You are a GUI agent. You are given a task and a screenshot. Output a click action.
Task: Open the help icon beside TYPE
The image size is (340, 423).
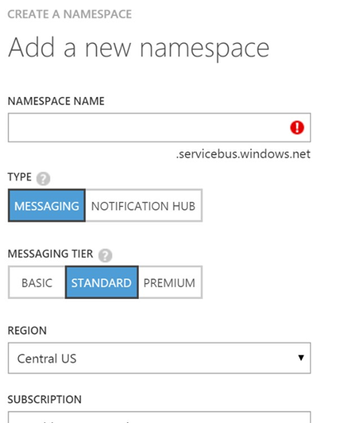[43, 179]
